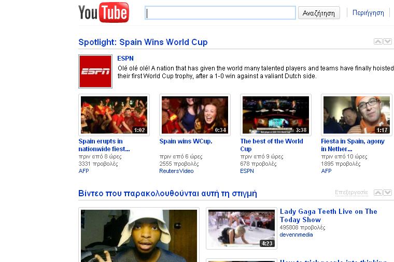Open 'The best of the World Cup' title

click(272, 145)
